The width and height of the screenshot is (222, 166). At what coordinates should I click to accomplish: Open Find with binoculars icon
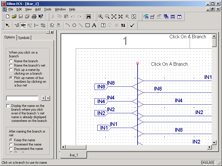click(x=88, y=17)
